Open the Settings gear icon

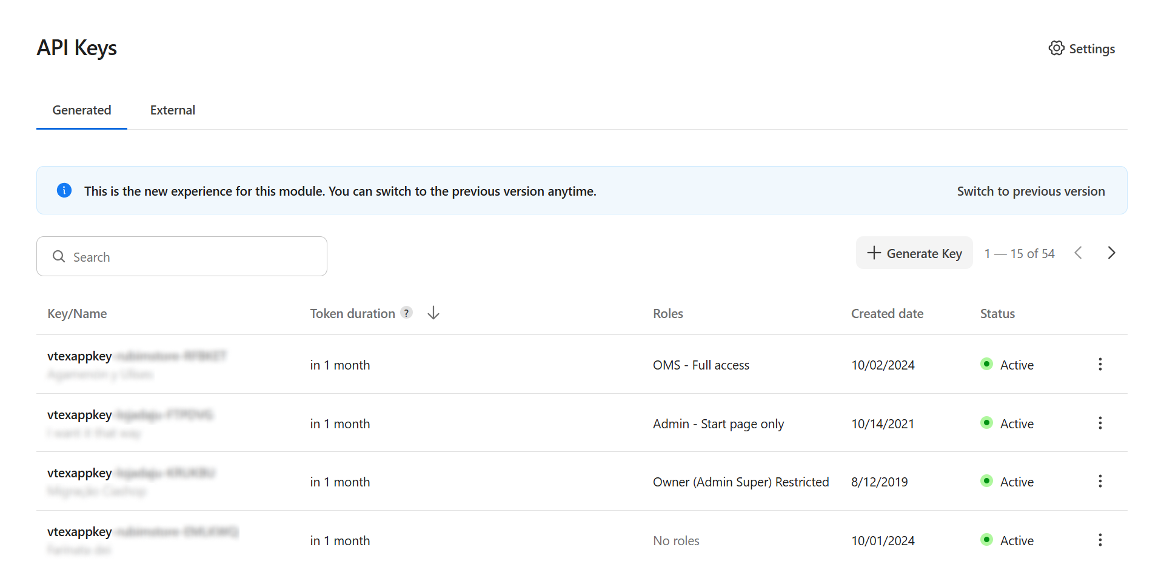pos(1056,48)
